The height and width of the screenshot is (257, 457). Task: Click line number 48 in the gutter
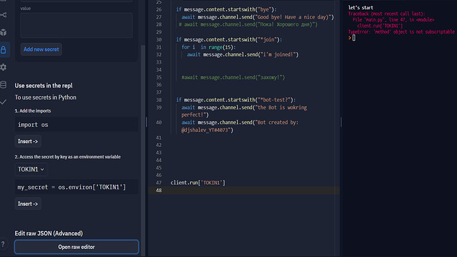158,190
